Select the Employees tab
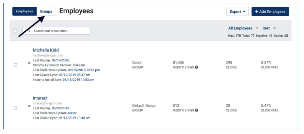Image resolution: width=304 pixels, height=134 pixels. point(25,11)
